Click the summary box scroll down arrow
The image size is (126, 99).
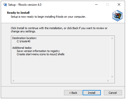(112, 77)
